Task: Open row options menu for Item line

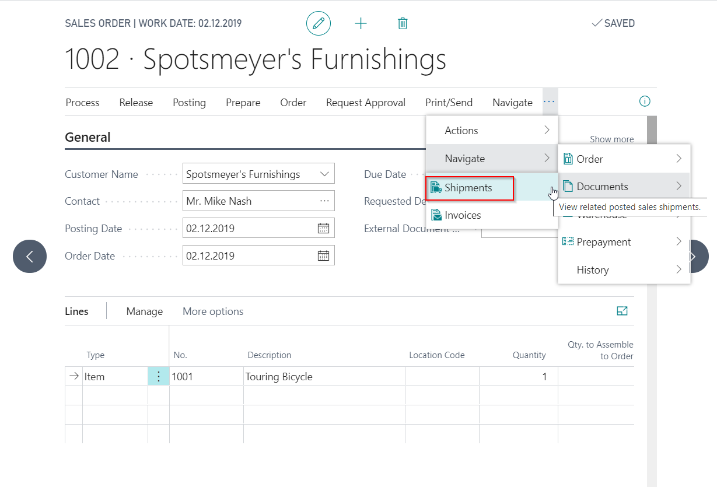Action: [159, 376]
